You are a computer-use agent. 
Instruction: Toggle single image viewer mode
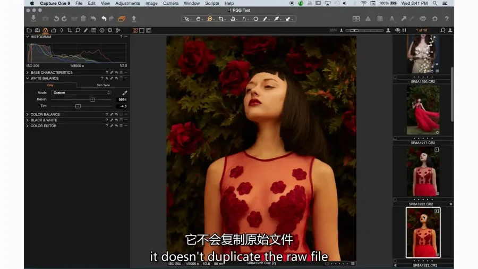tap(142, 30)
